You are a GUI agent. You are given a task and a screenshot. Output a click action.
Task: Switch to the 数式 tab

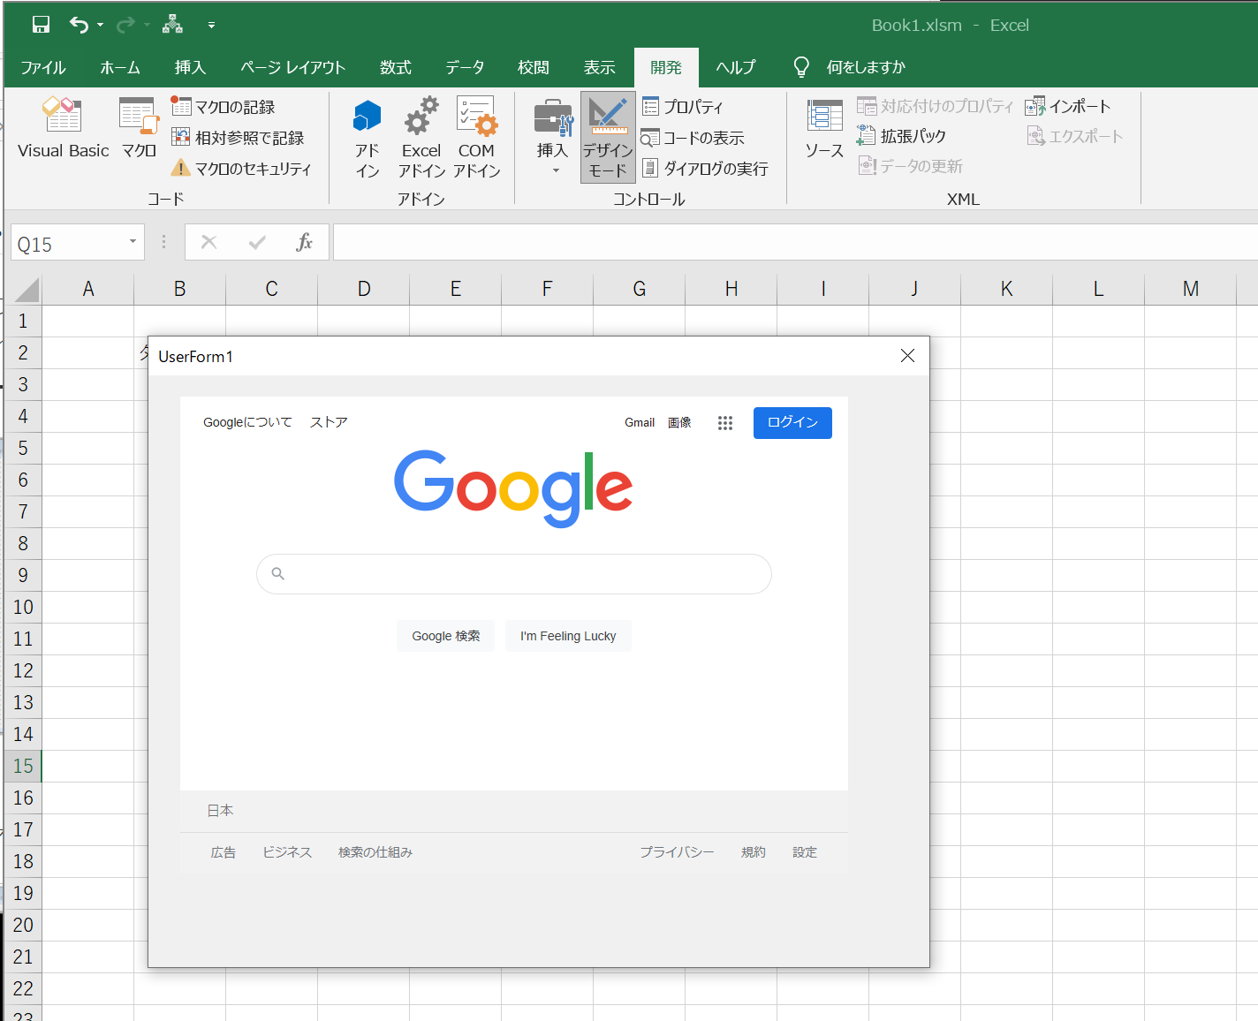(396, 67)
